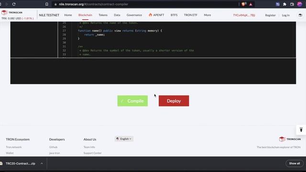Open the Tokens menu

pyautogui.click(x=103, y=15)
